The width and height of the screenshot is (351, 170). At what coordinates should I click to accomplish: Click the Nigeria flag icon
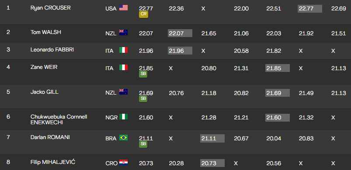pyautogui.click(x=123, y=116)
